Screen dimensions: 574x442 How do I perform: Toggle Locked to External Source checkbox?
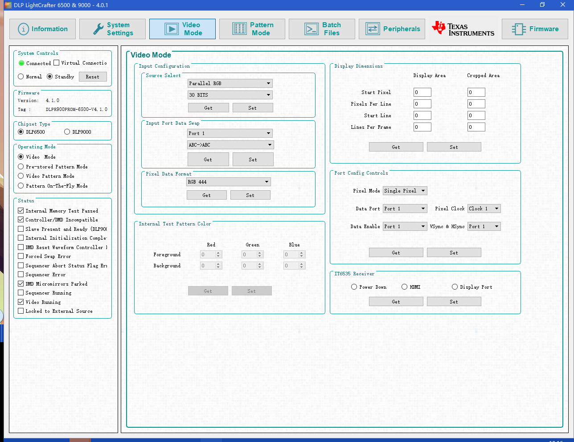coord(21,311)
